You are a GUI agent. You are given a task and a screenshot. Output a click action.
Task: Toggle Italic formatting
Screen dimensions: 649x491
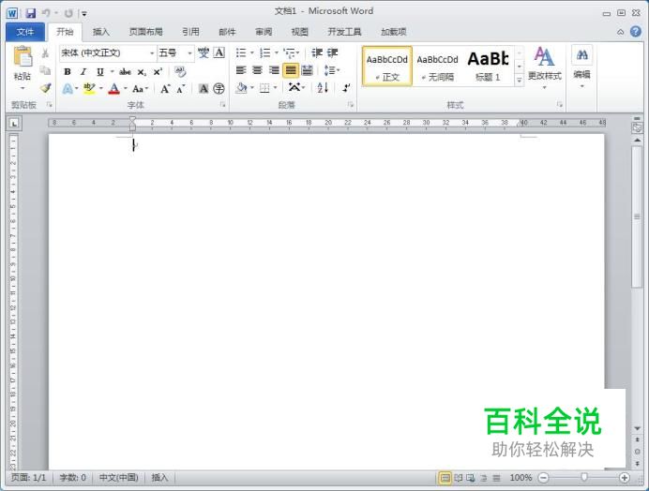click(83, 72)
